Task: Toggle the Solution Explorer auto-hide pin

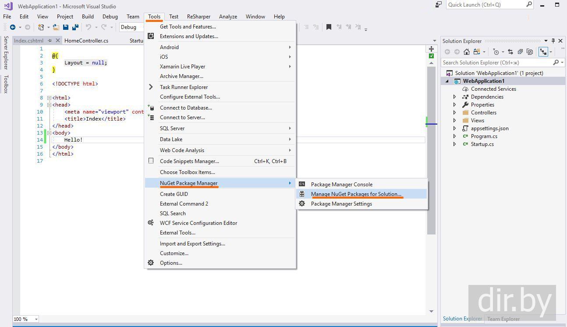Action: coord(553,41)
